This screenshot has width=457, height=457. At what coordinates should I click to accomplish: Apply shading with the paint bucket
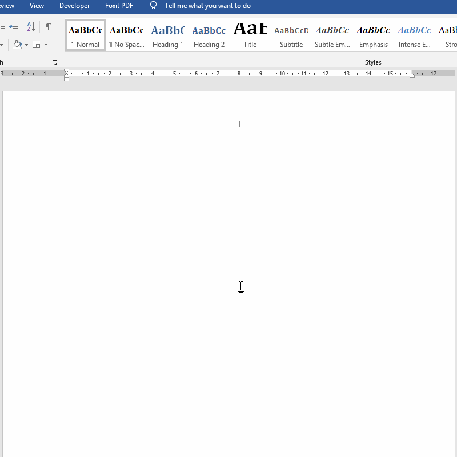click(x=17, y=45)
